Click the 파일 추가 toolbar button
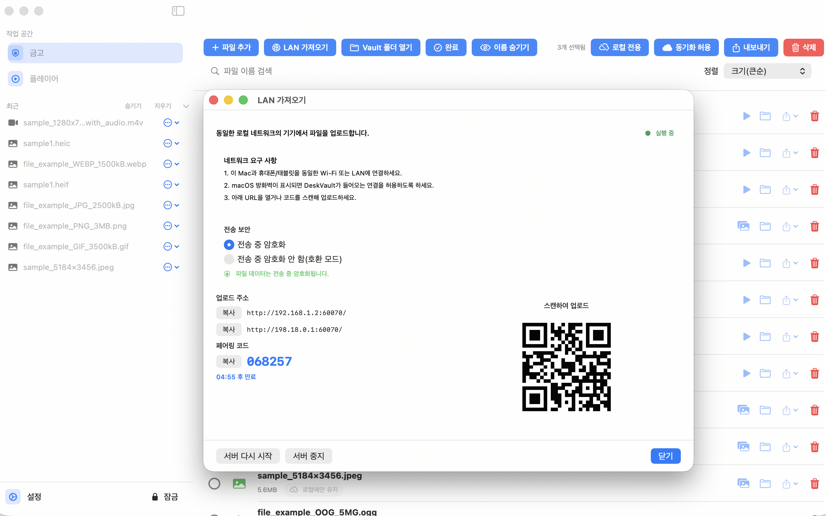Image resolution: width=826 pixels, height=516 pixels. tap(231, 47)
